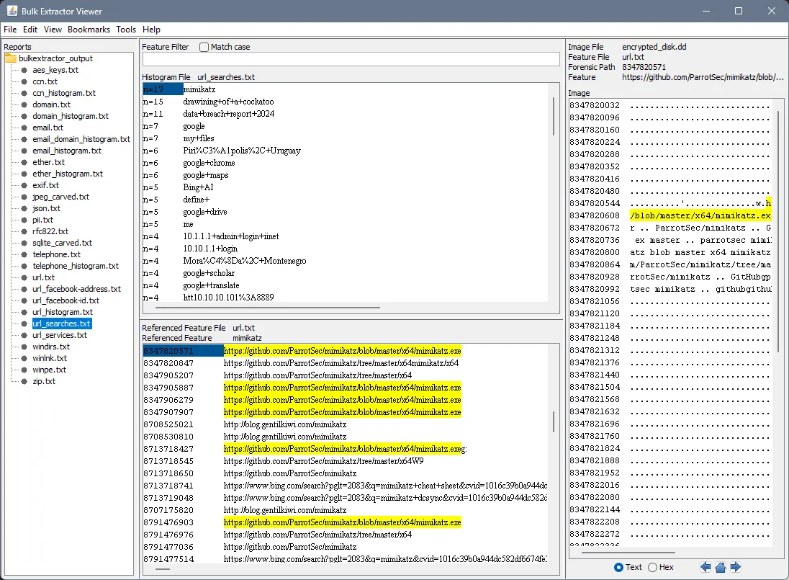Click the back navigation arrow icon
This screenshot has width=789, height=580.
(705, 567)
